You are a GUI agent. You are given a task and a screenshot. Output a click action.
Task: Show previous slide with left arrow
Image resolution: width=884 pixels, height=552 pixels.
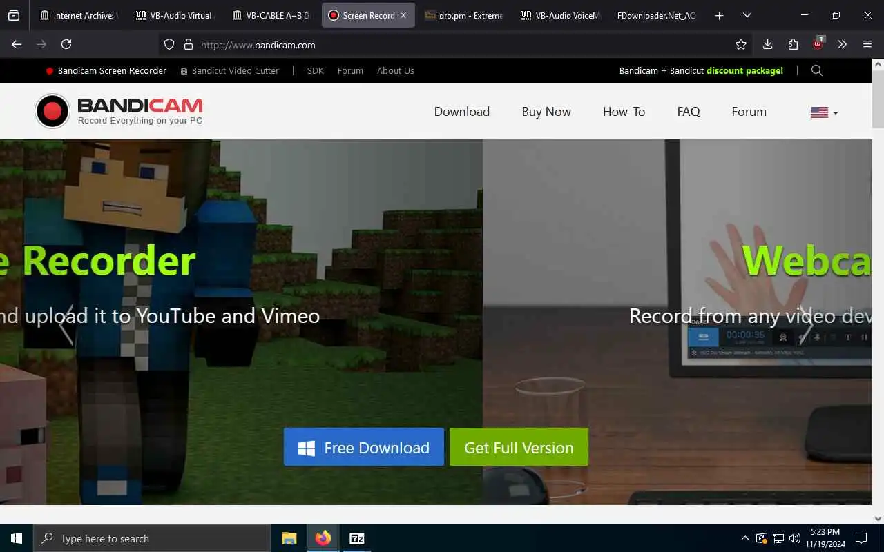click(x=66, y=326)
